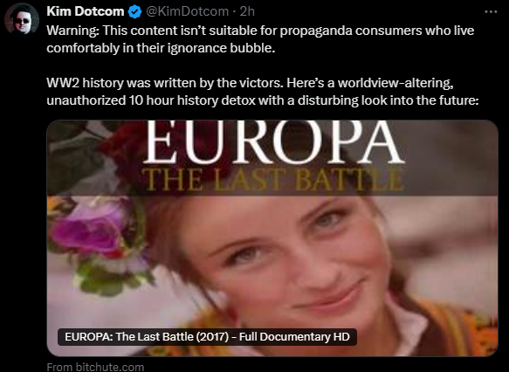Follow the "From bitchute.com" source link
This screenshot has height=372, width=509.
click(95, 367)
